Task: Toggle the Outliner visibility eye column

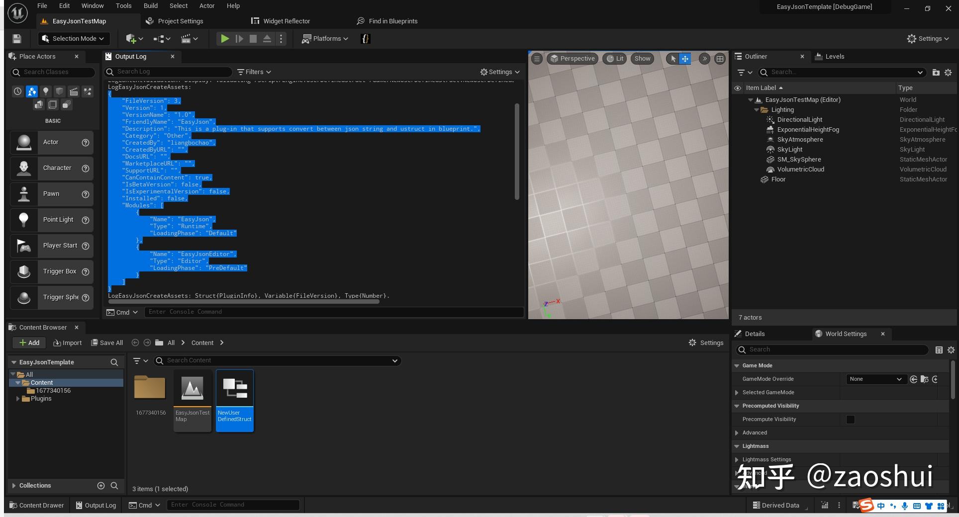Action: point(738,88)
